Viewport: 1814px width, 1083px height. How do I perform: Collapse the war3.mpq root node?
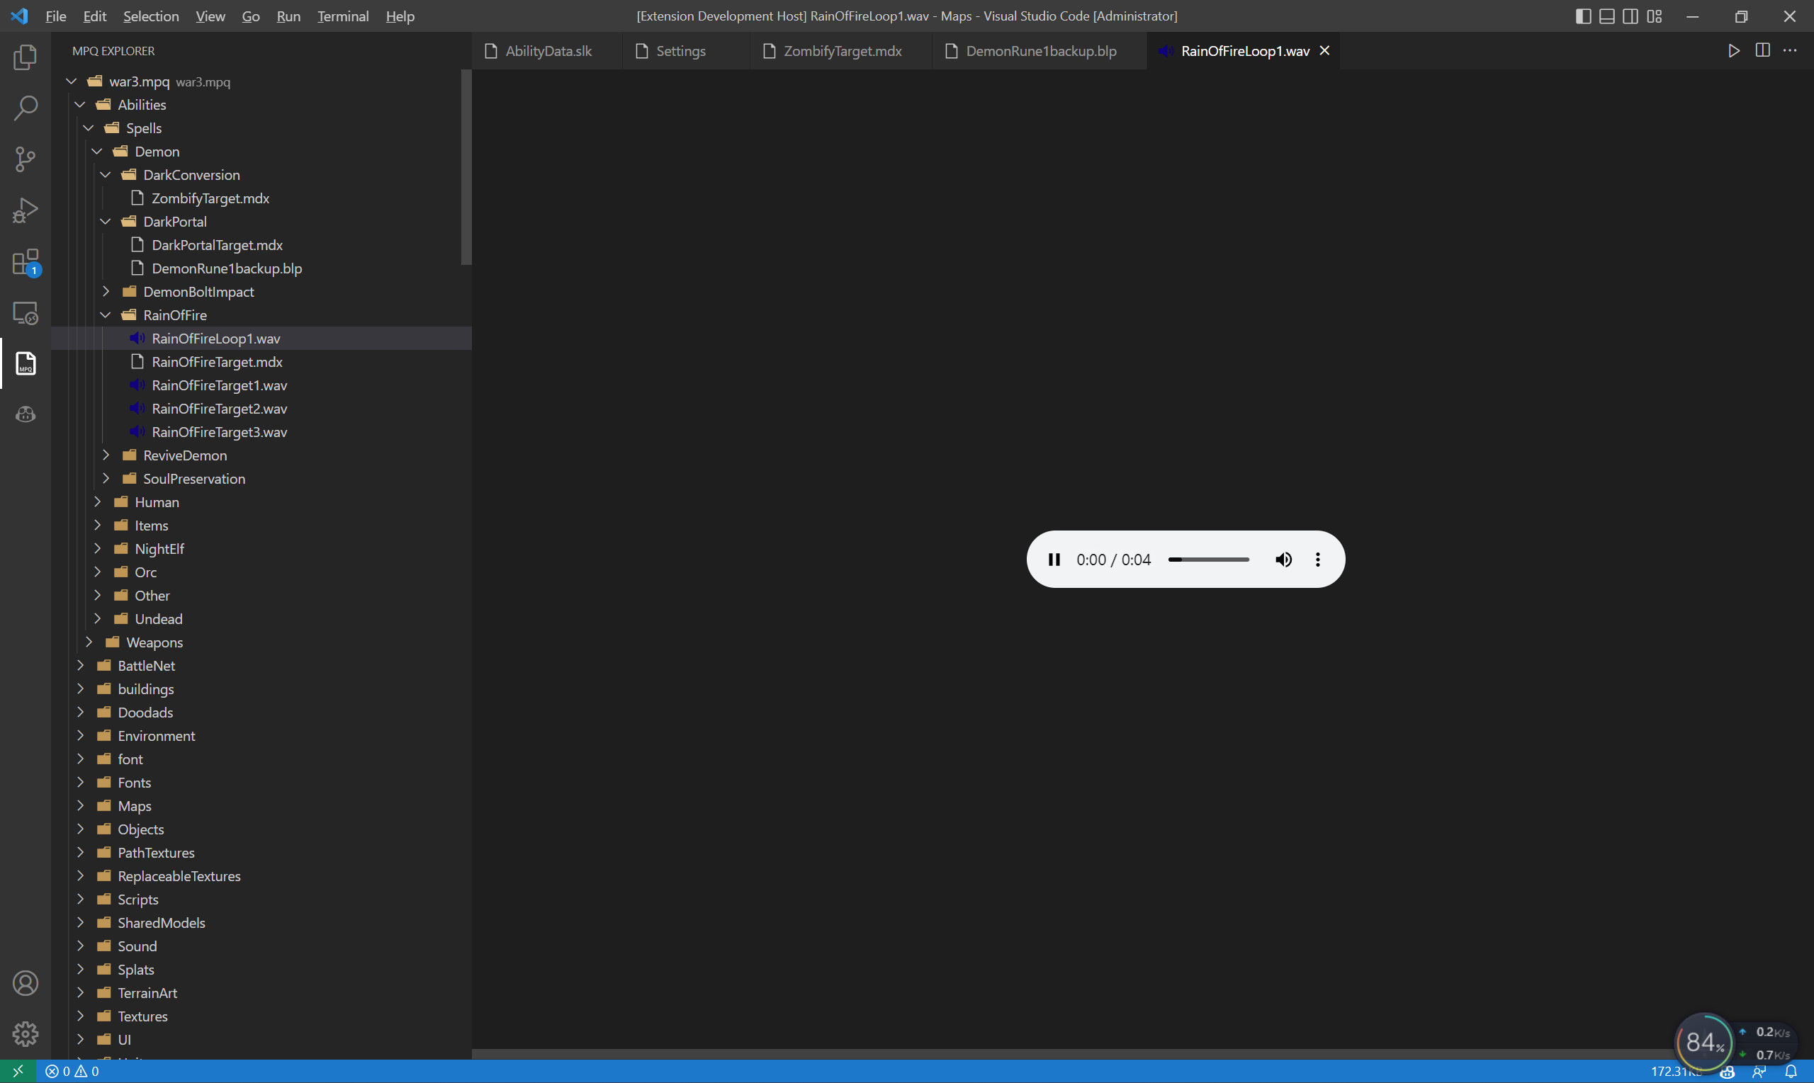[72, 81]
